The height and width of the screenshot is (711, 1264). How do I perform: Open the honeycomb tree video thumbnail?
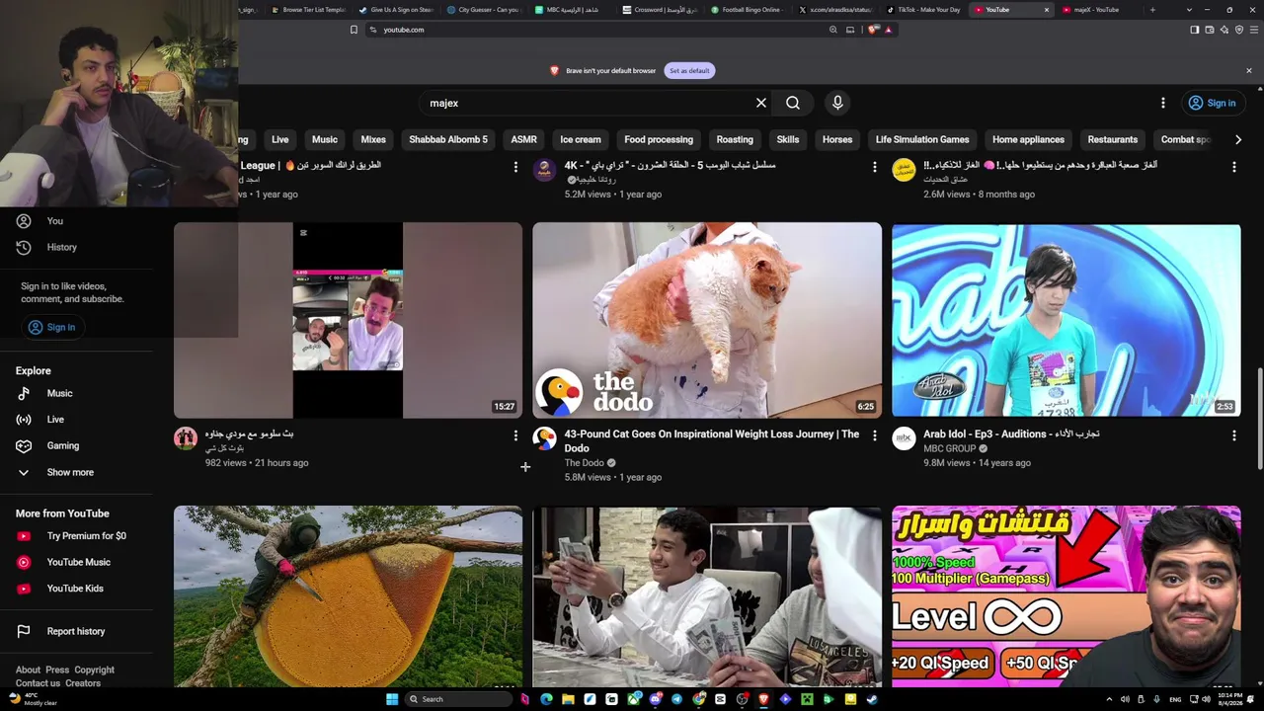point(348,596)
